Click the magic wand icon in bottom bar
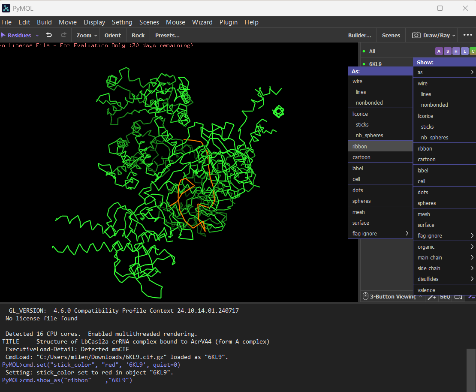 point(432,297)
